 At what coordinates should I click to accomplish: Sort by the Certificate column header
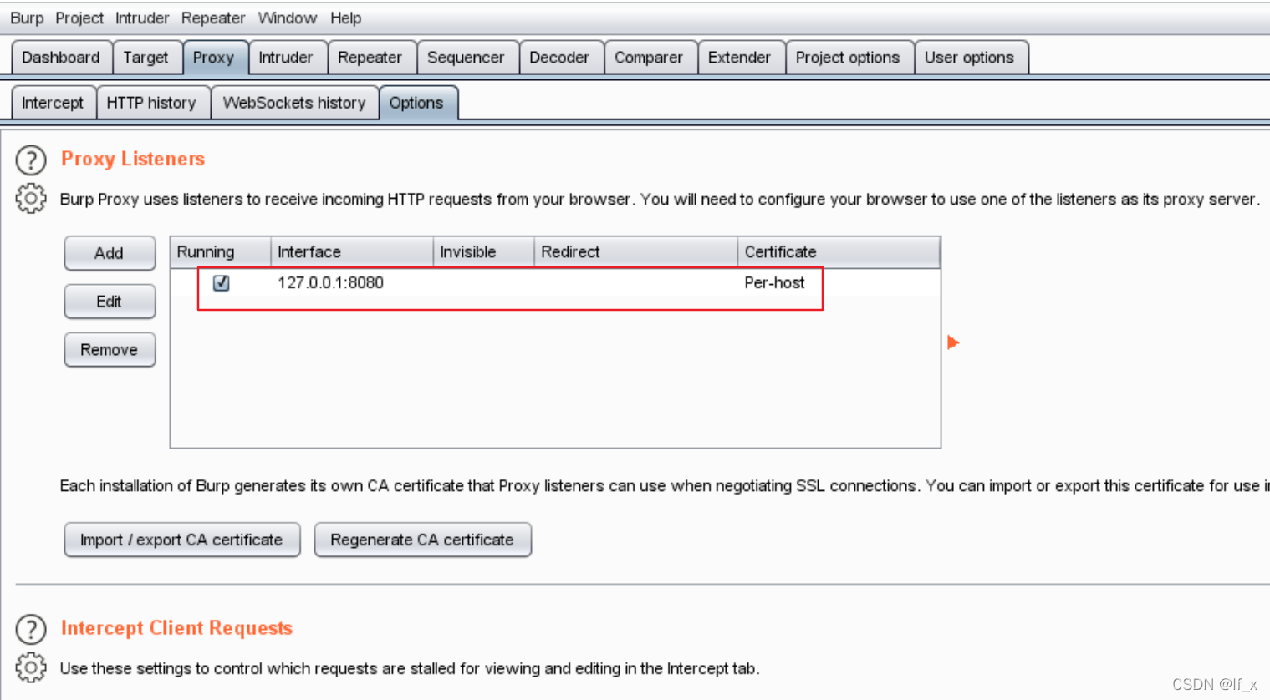pos(839,252)
